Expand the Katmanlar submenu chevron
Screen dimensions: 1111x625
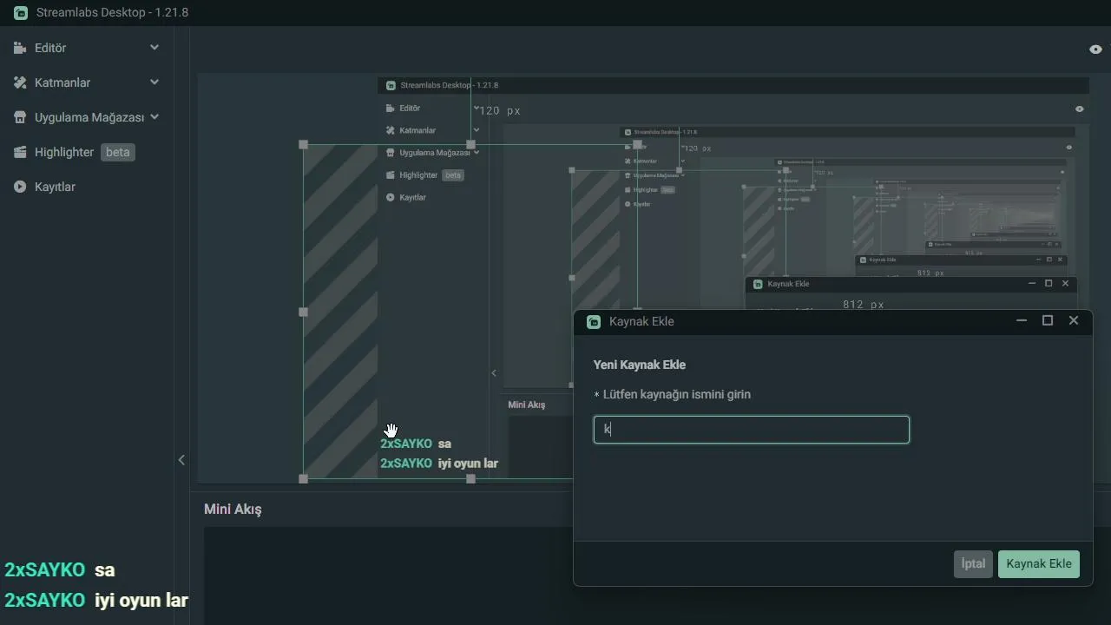[154, 82]
